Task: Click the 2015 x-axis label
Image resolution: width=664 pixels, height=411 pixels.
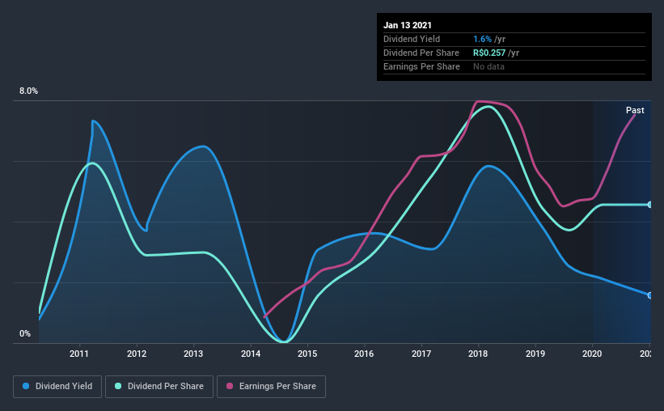Action: pyautogui.click(x=307, y=354)
